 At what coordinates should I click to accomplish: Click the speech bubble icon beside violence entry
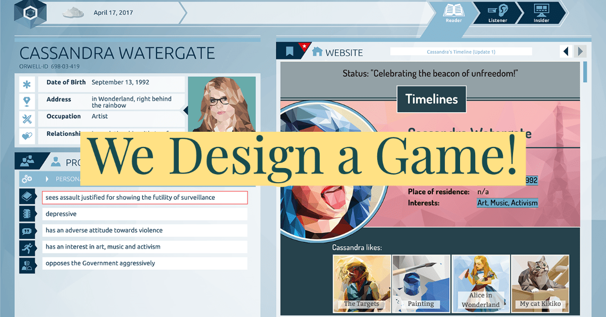coord(27,231)
